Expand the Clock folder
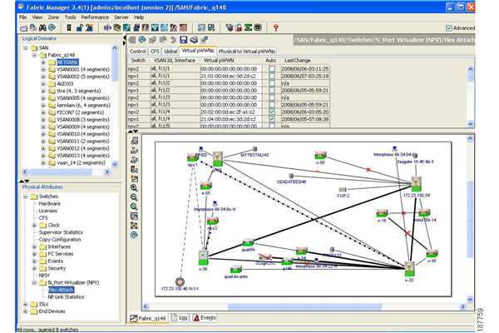 (34, 225)
